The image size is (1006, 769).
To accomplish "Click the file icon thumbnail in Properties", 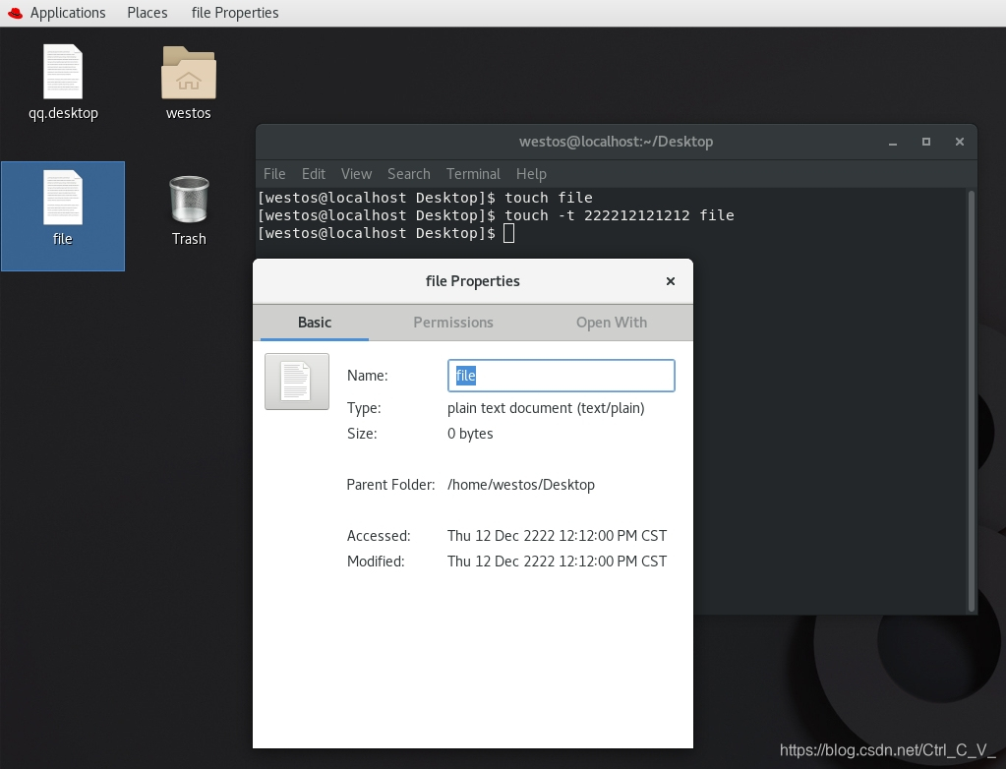I will [x=297, y=381].
